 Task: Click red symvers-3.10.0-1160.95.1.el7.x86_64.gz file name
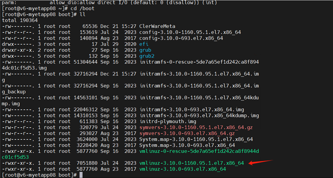(x=196, y=128)
